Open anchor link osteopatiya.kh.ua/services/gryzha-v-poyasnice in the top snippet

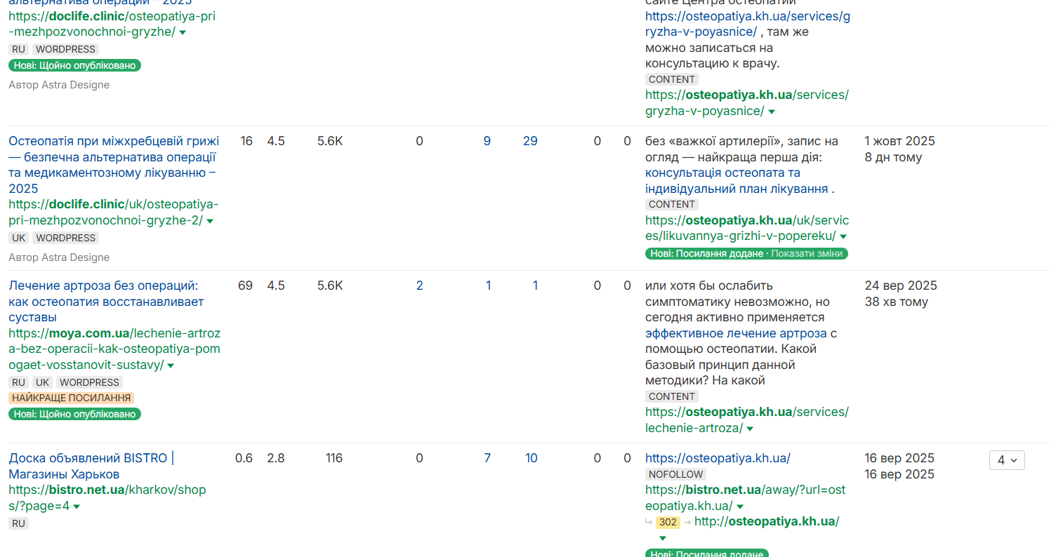pyautogui.click(x=748, y=24)
